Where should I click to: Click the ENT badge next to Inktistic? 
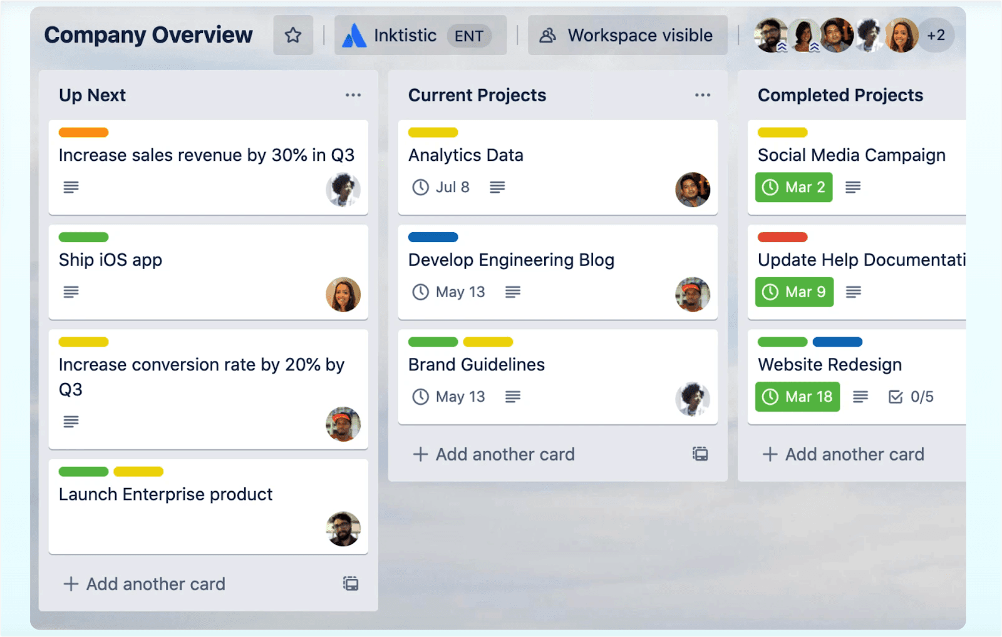[x=469, y=36]
